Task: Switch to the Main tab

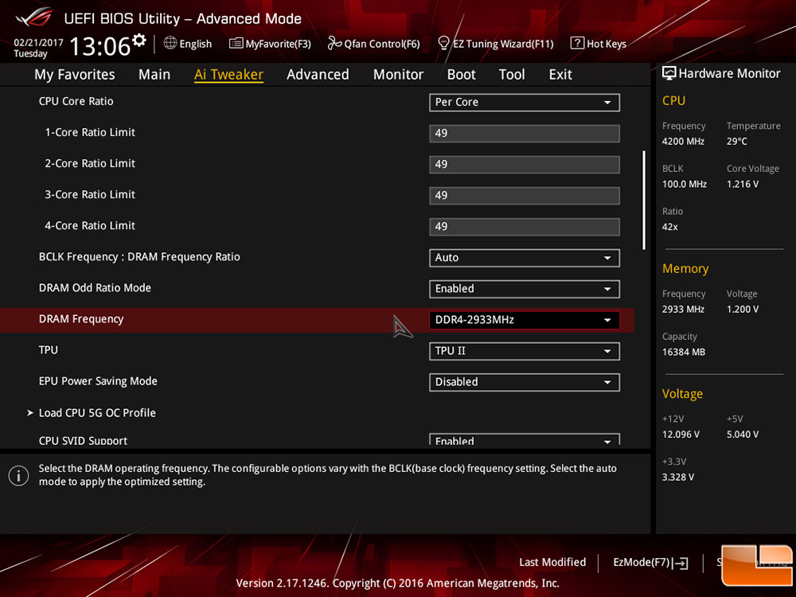Action: coord(154,75)
